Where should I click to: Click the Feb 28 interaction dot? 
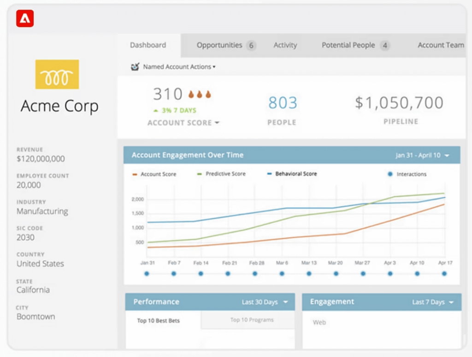255,274
